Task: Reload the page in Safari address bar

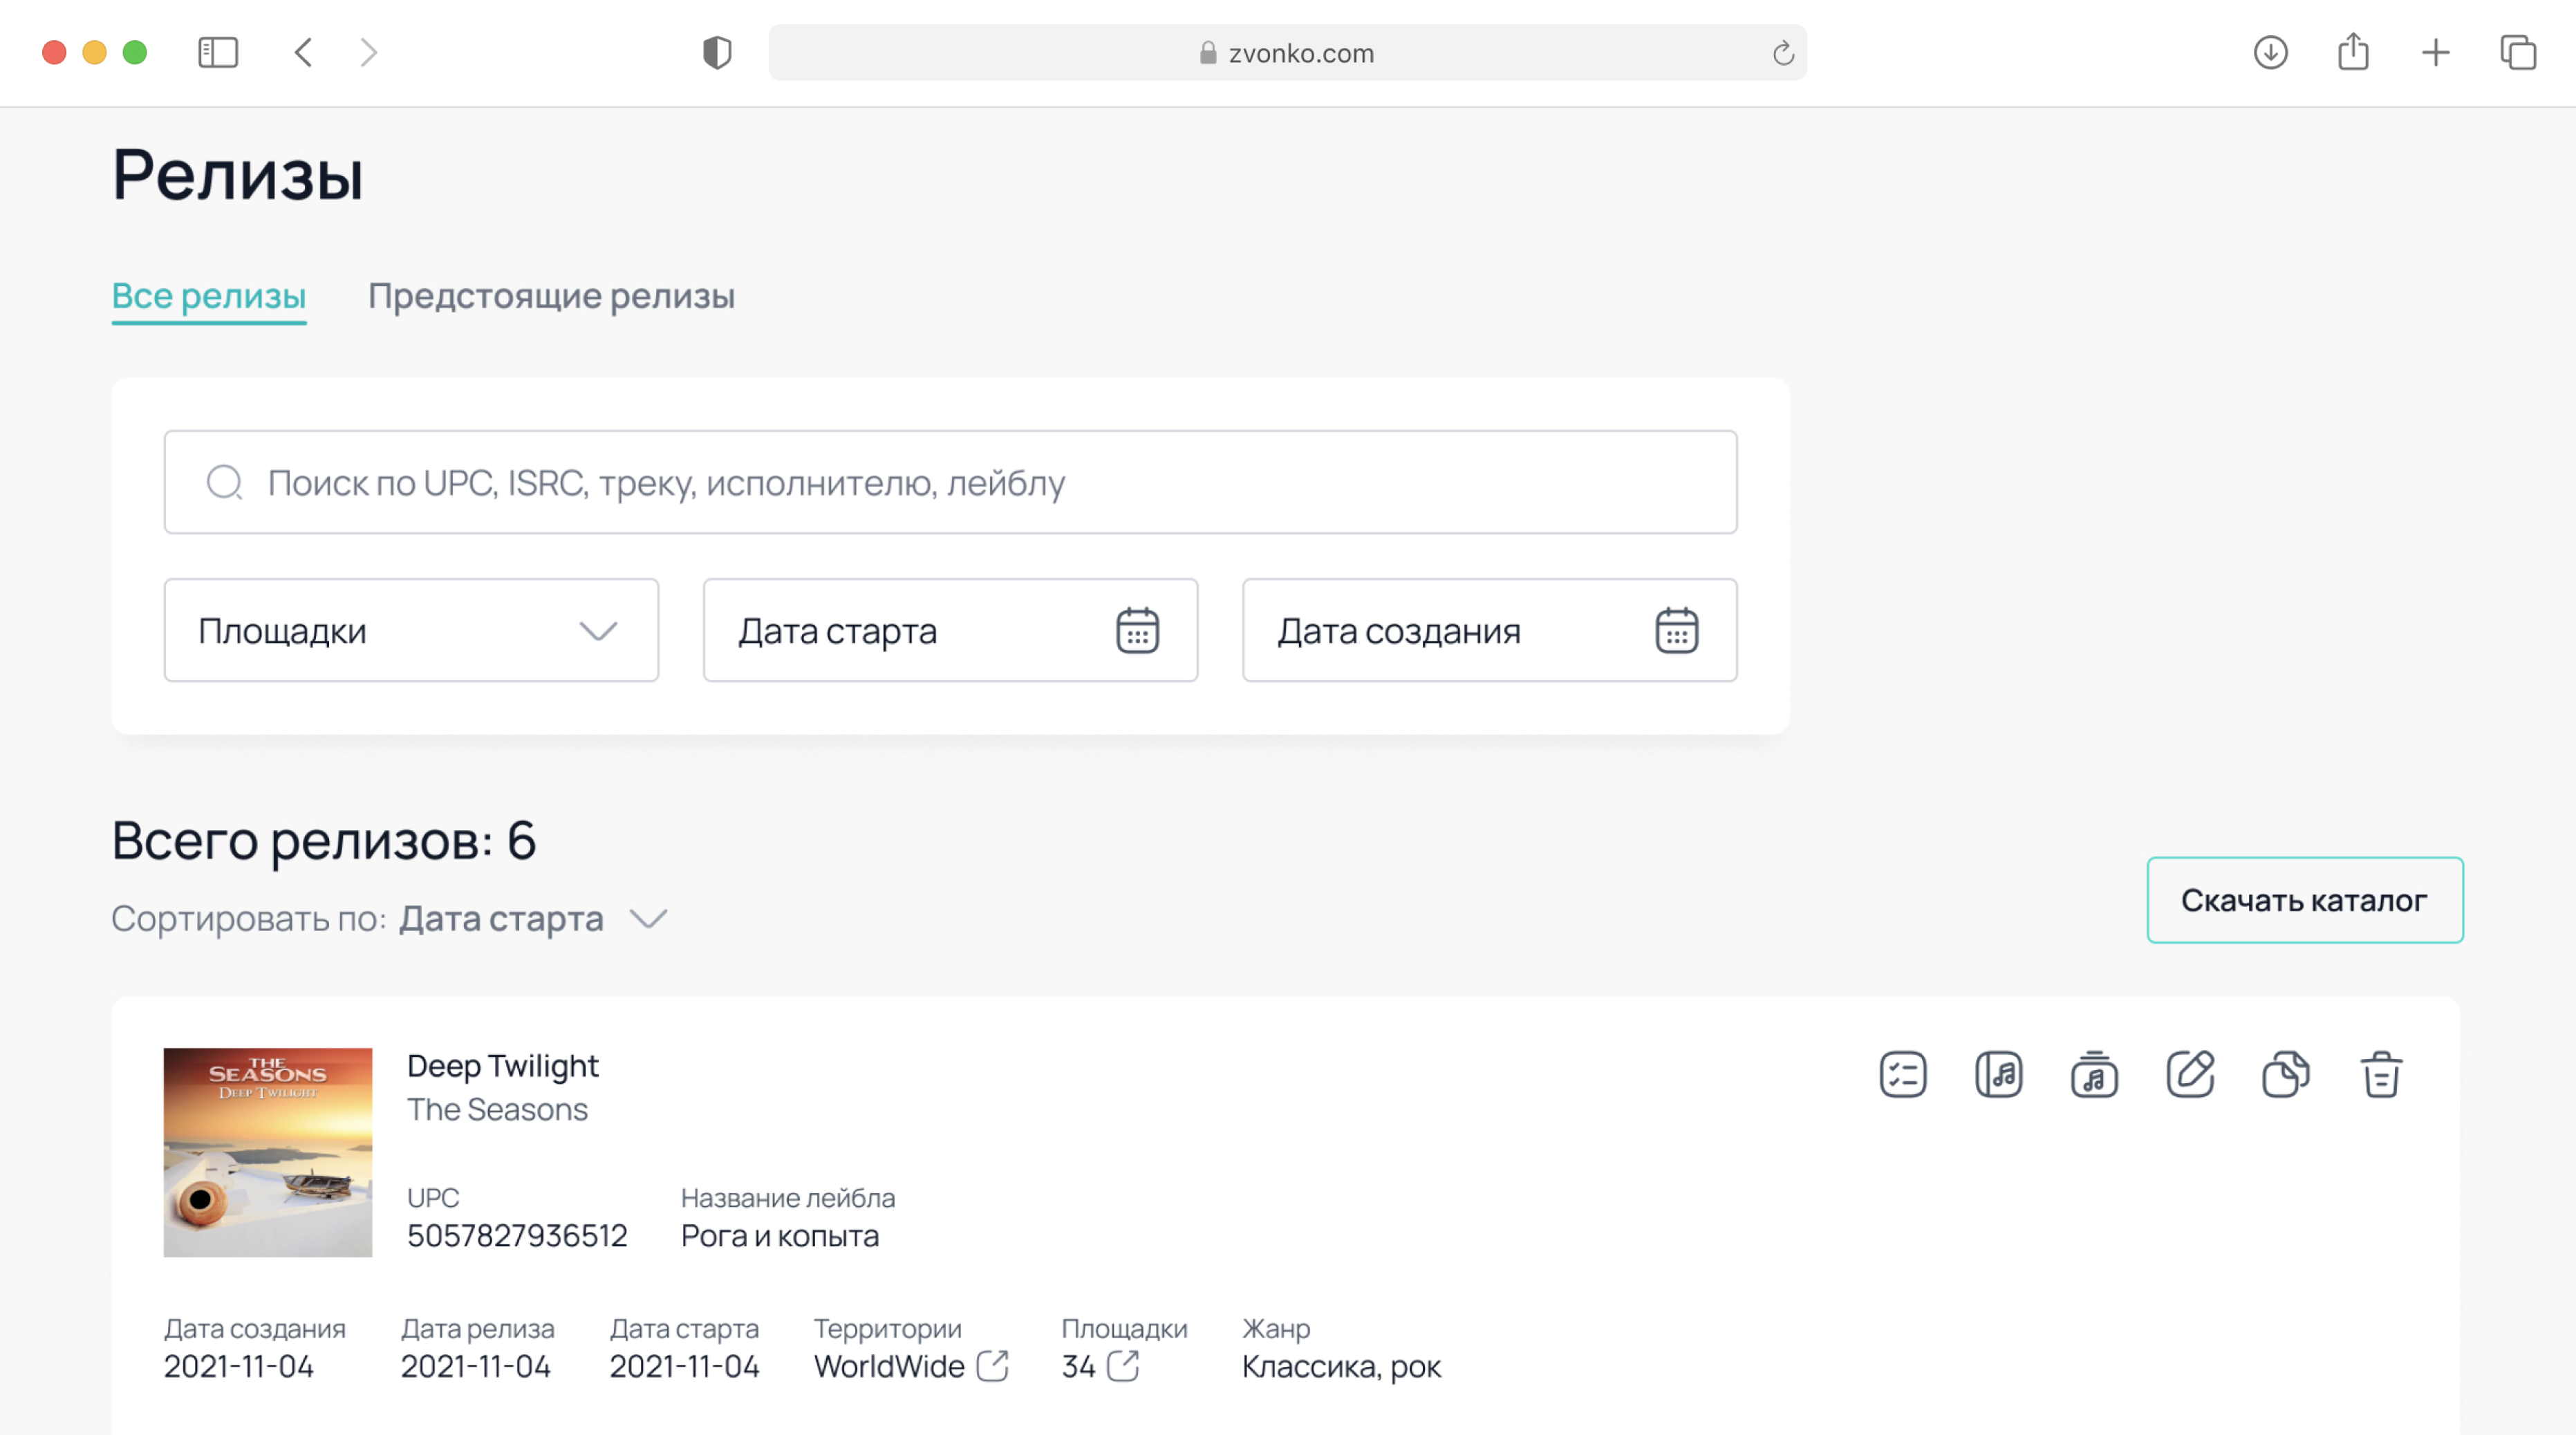Action: point(1783,53)
